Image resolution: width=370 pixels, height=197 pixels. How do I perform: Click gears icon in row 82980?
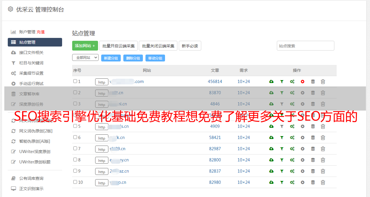pyautogui.click(x=292, y=182)
